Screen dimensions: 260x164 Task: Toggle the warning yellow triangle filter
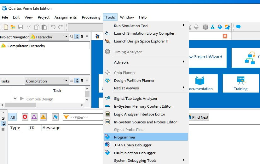[43, 117]
